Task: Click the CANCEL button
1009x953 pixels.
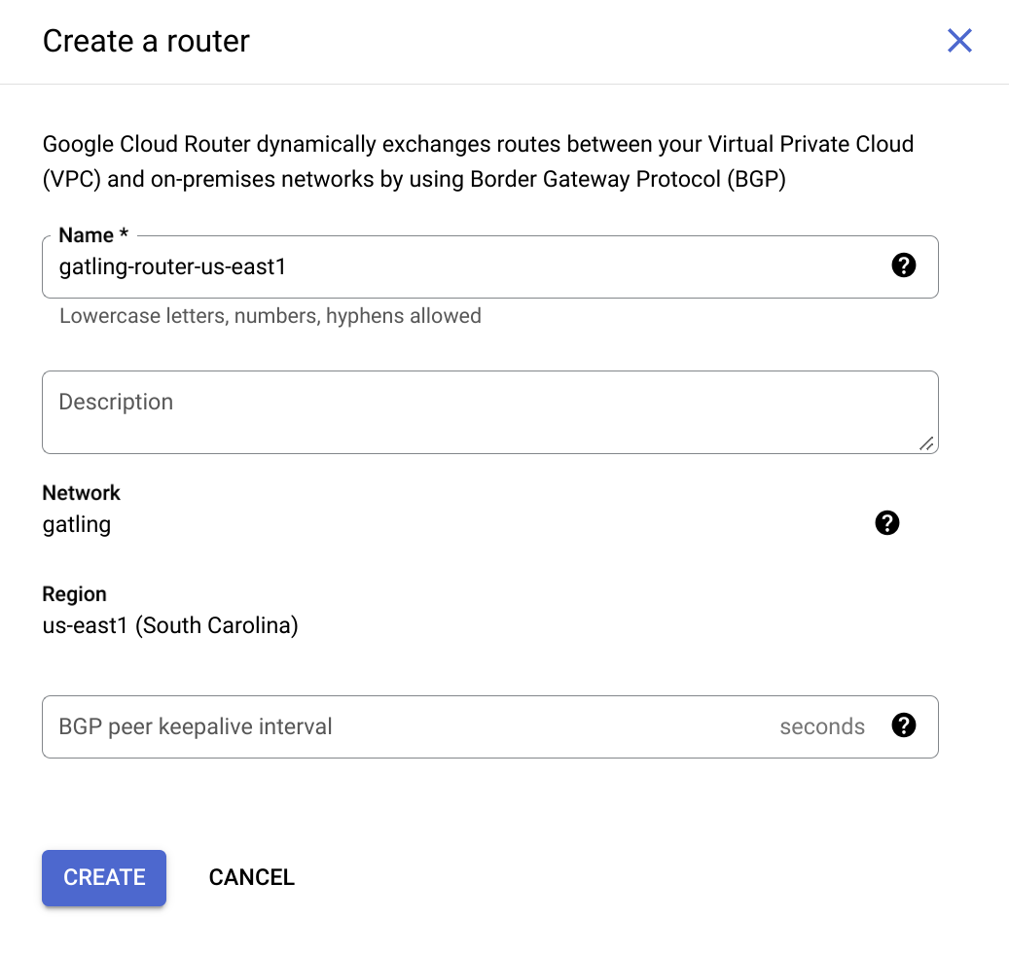Action: click(x=252, y=878)
